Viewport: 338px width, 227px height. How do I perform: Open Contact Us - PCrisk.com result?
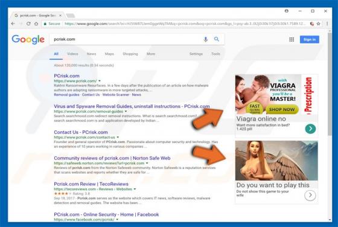coord(81,132)
